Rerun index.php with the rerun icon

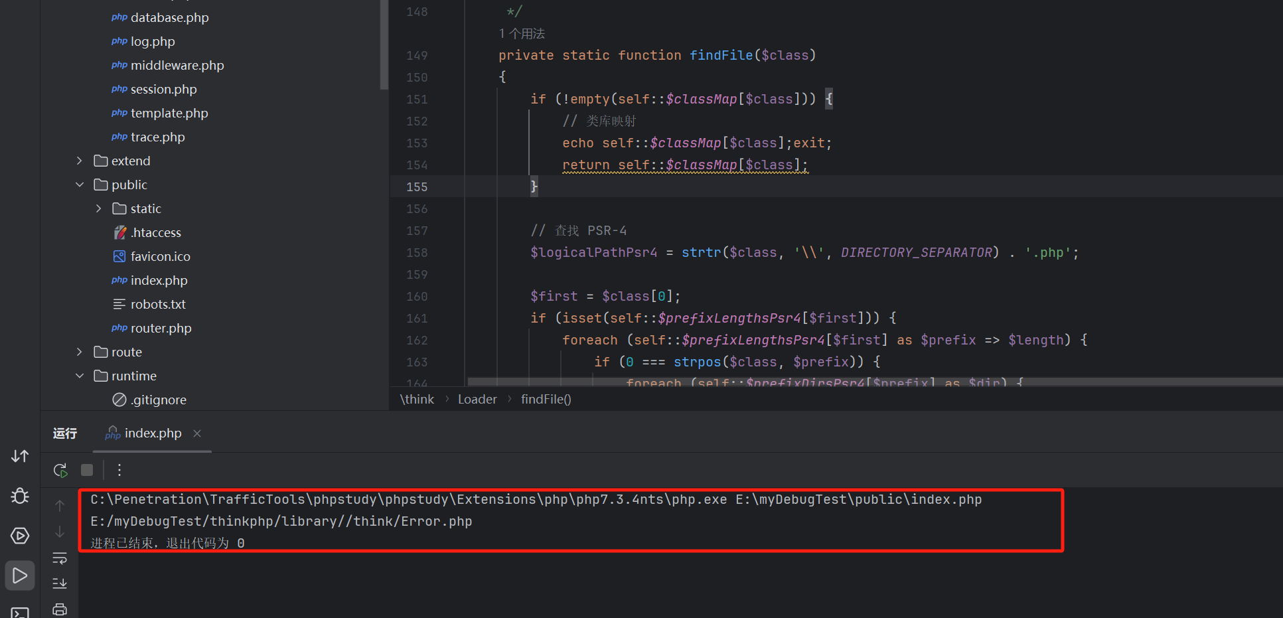tap(60, 470)
